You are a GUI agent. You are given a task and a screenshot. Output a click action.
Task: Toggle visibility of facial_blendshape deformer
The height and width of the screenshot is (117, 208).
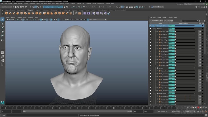pyautogui.click(x=151, y=26)
